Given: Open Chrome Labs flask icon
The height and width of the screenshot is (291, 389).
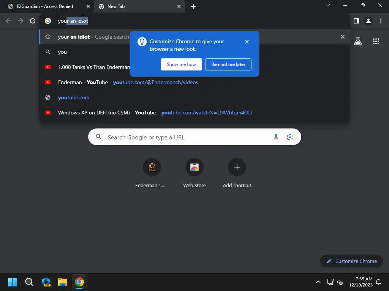Looking at the screenshot, I should 358,41.
